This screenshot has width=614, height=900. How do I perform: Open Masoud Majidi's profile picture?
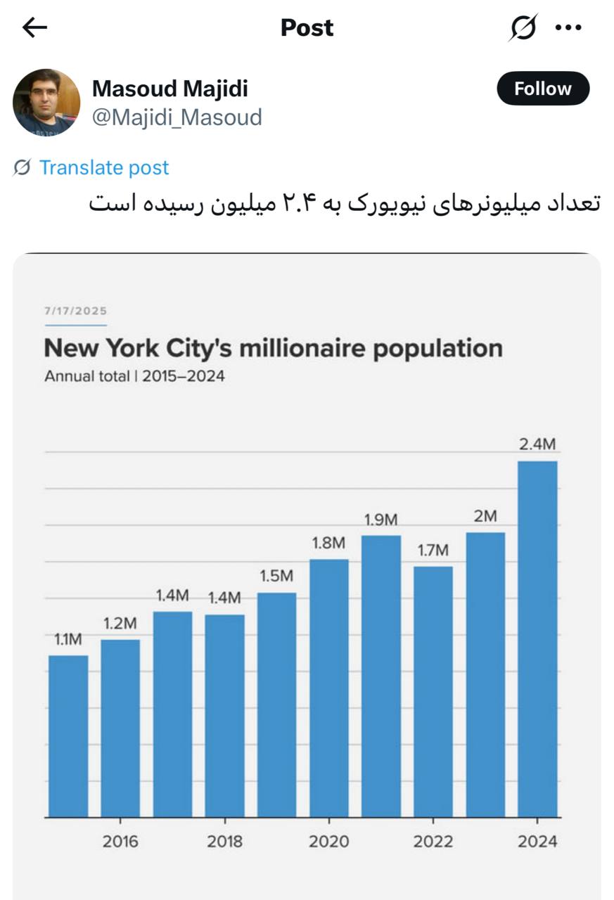point(46,102)
